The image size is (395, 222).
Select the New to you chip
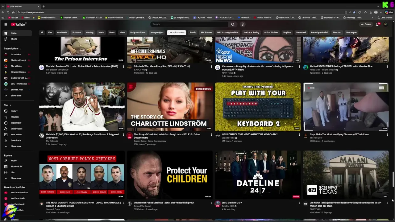351,32
